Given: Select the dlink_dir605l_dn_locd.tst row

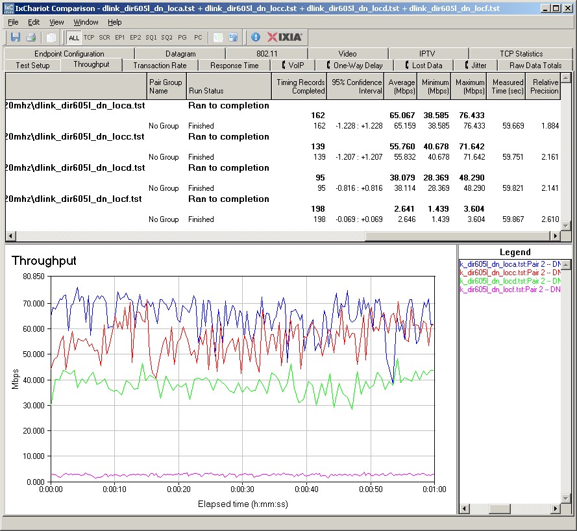Looking at the screenshot, I should click(282, 167).
